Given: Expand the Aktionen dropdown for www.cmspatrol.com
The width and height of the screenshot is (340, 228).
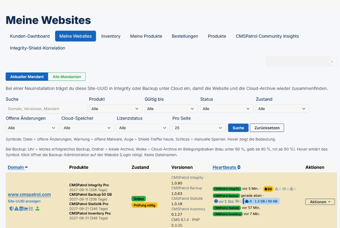Looking at the screenshot, I should point(320,202).
